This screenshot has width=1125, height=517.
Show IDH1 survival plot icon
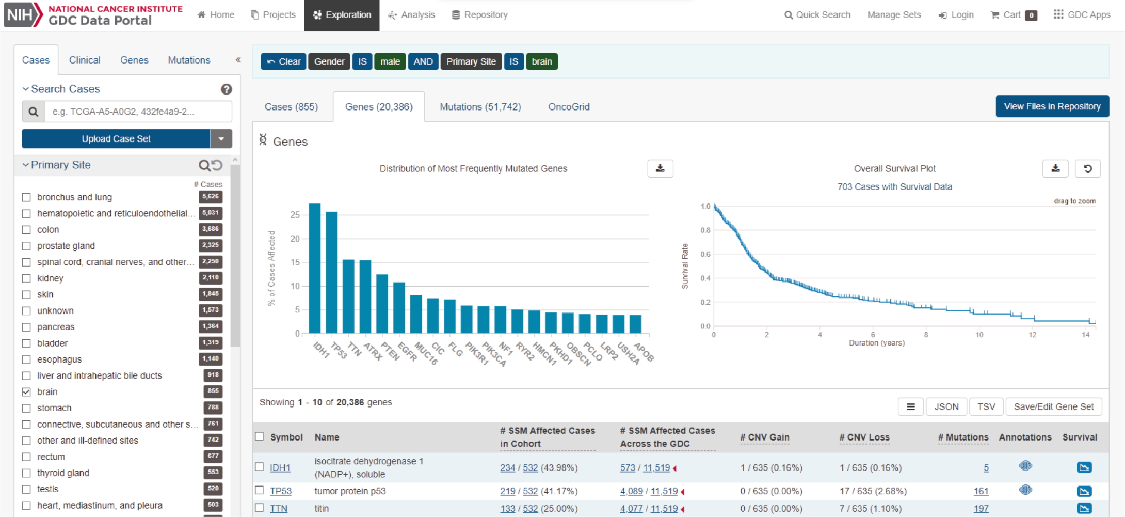point(1084,467)
